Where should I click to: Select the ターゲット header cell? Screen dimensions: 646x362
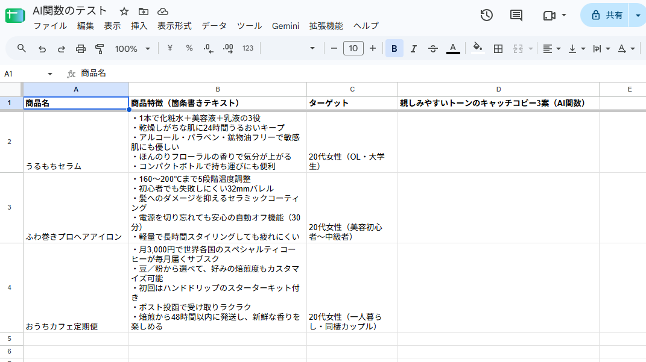pos(352,103)
